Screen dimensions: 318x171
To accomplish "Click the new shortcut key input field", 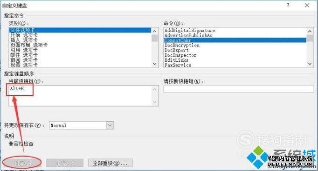I will (x=239, y=89).
